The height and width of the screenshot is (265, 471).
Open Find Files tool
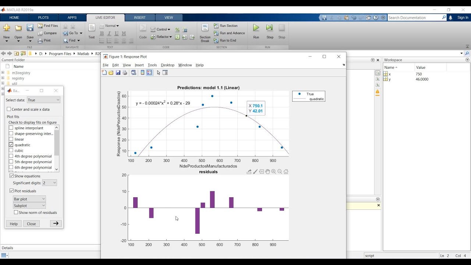point(47,26)
